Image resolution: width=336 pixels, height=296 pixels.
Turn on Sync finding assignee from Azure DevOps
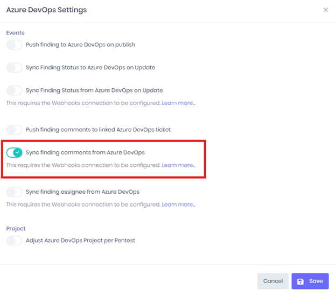click(x=14, y=192)
